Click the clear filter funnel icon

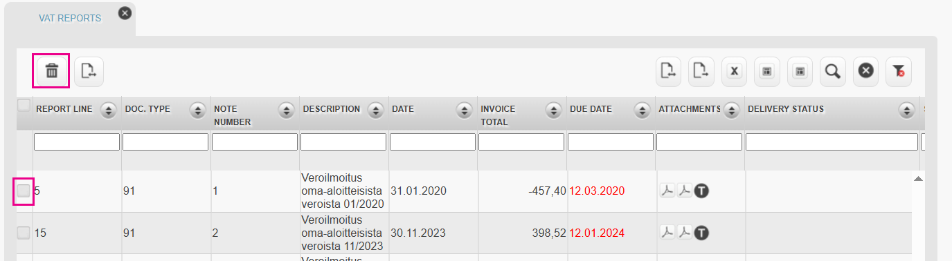pos(898,71)
